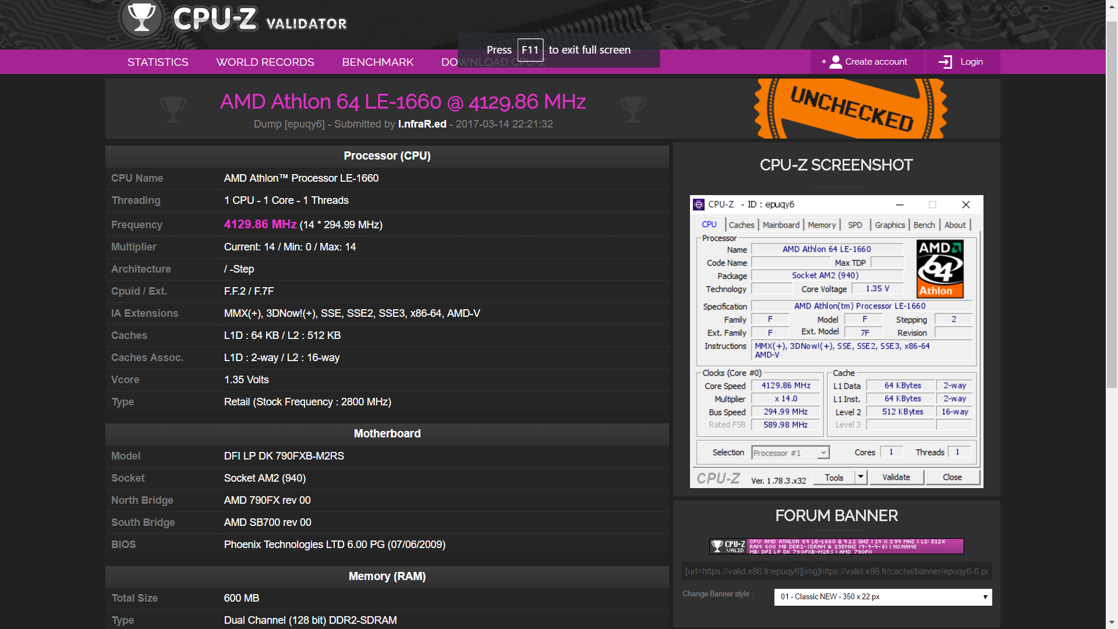
Task: Open the WORLD RECORDS page
Action: coord(265,62)
